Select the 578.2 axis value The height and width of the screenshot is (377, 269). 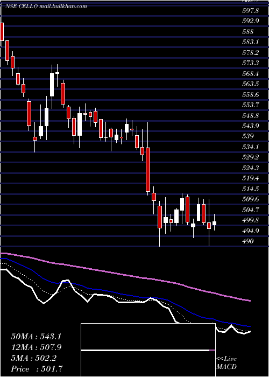250,53
